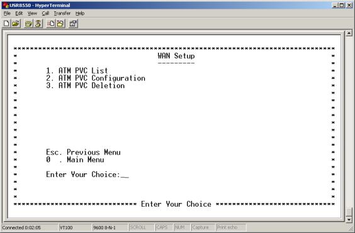The image size is (355, 233).
Task: Open the File menu
Action: (7, 13)
